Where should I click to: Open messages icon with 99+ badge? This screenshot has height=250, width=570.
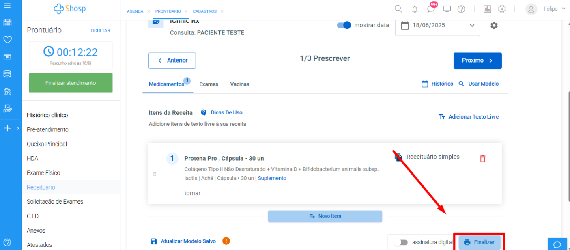tap(431, 9)
